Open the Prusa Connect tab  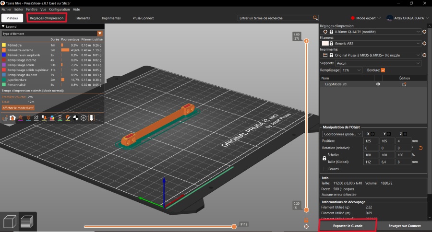coord(143,18)
